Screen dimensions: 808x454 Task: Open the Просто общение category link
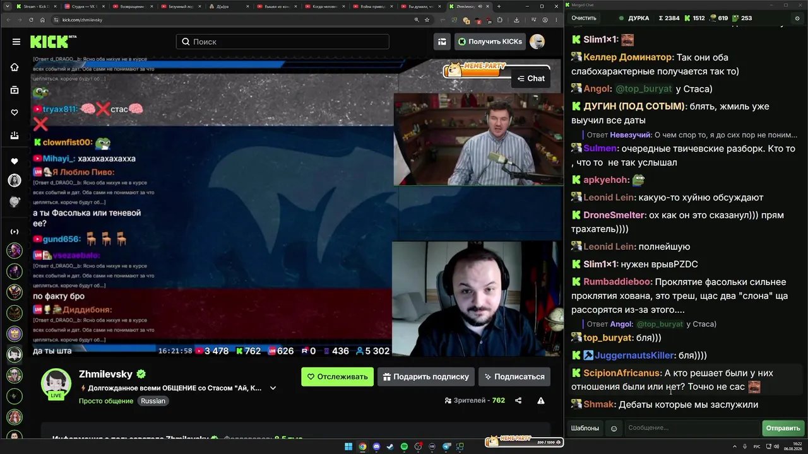pyautogui.click(x=106, y=401)
